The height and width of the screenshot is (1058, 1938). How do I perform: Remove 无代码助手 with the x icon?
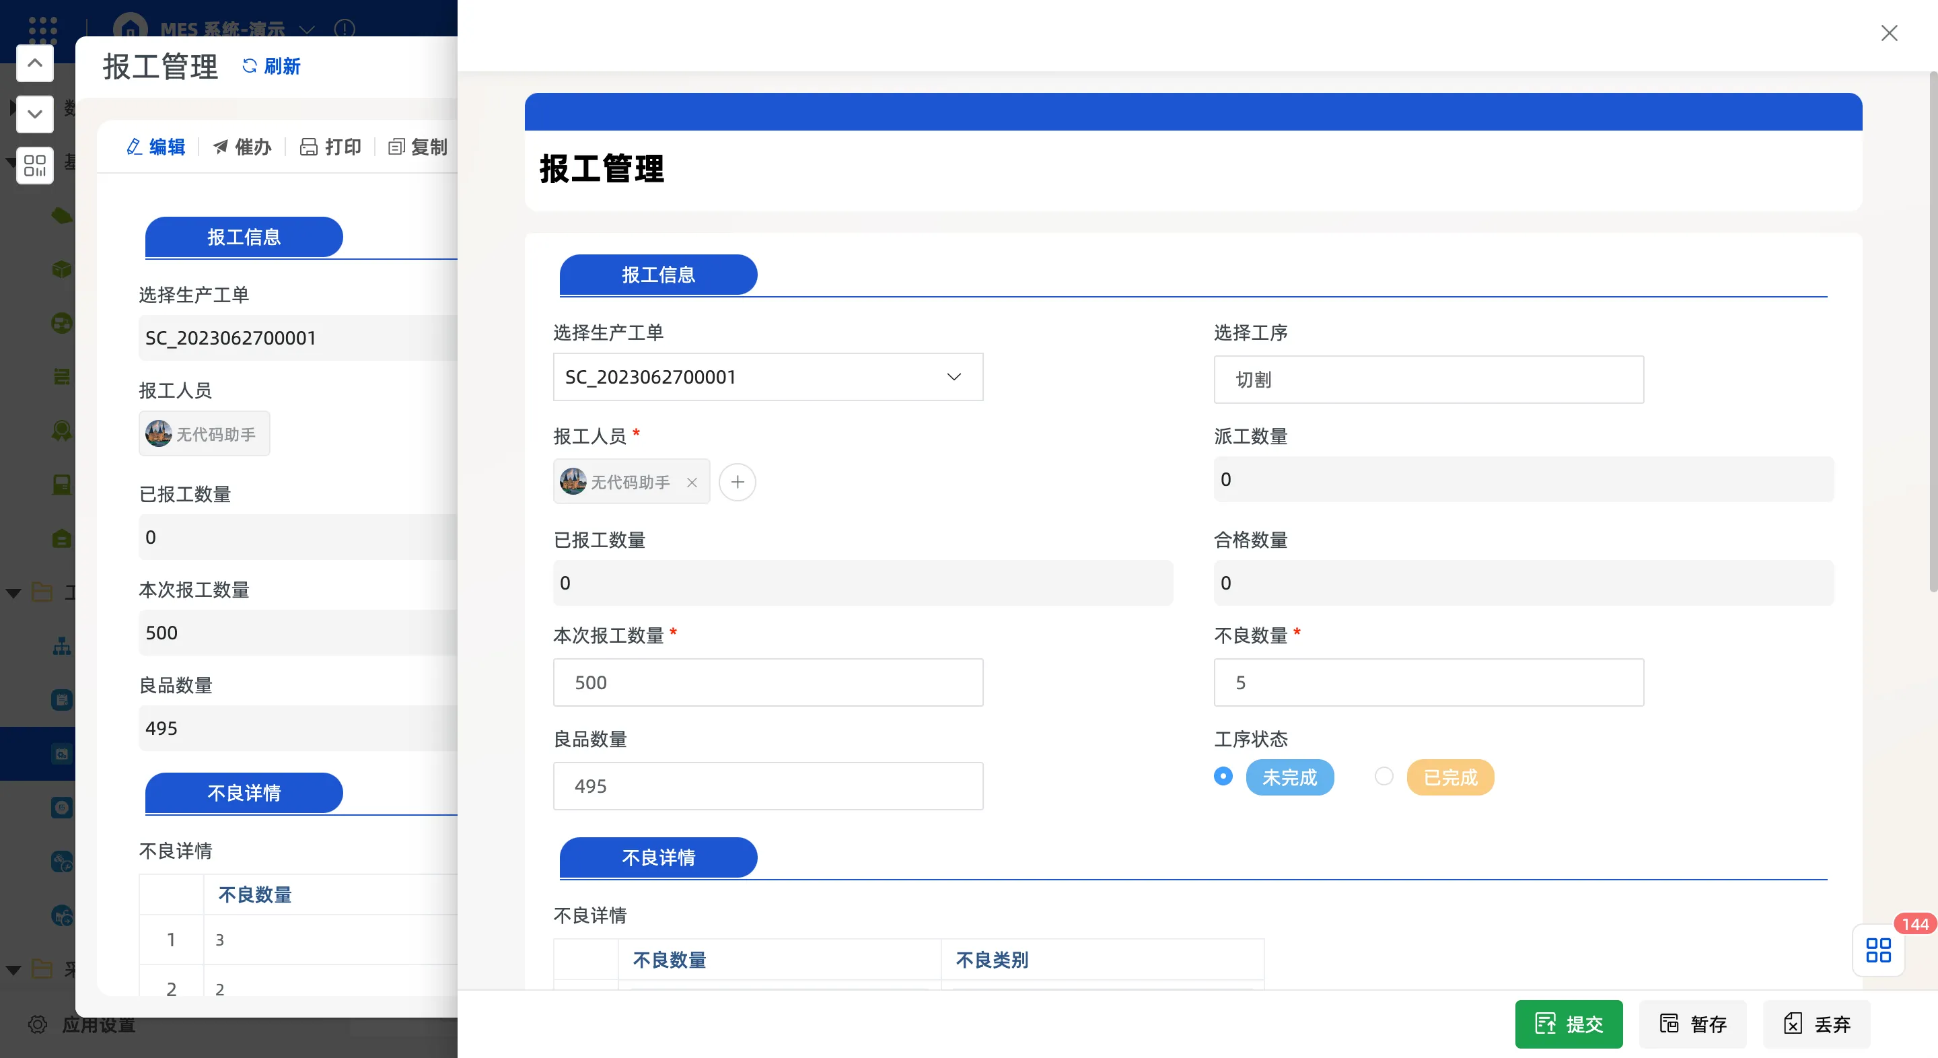pyautogui.click(x=692, y=483)
